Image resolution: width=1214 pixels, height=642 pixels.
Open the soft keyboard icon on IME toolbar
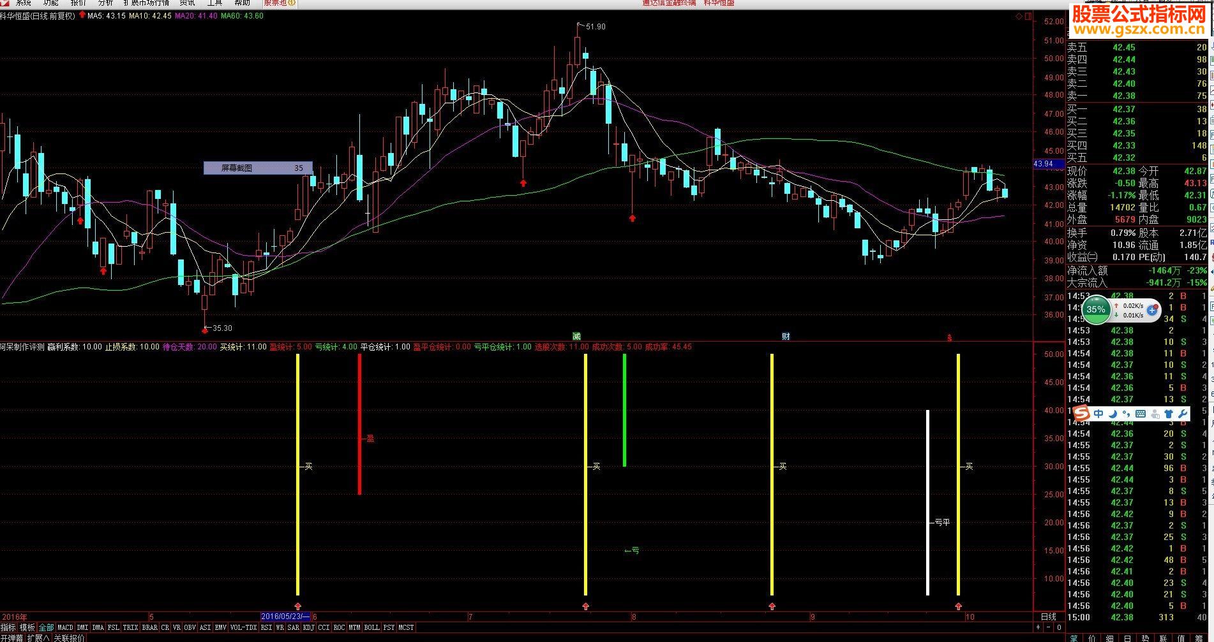click(x=1141, y=414)
